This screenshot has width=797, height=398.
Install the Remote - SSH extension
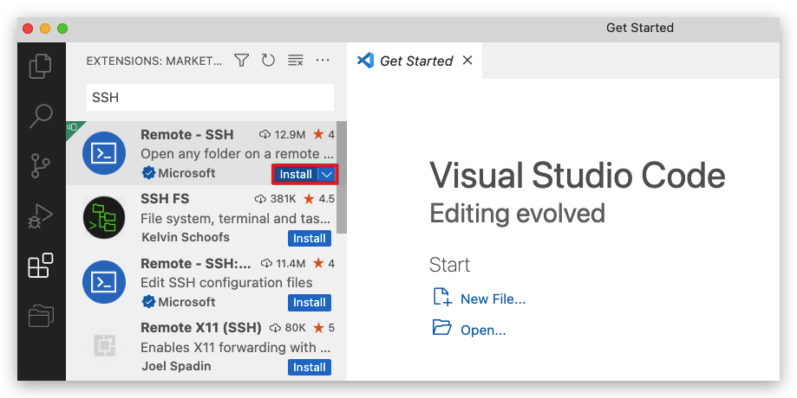296,175
